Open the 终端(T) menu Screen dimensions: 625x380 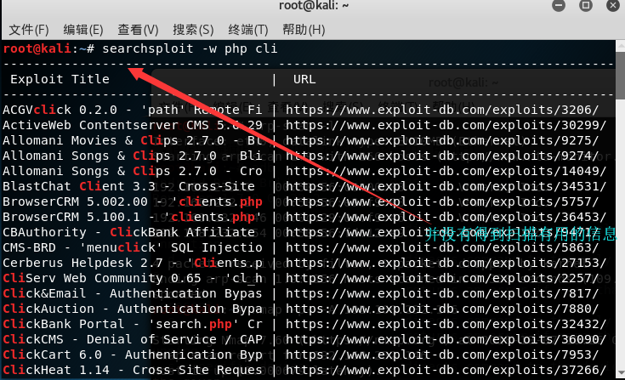point(248,30)
